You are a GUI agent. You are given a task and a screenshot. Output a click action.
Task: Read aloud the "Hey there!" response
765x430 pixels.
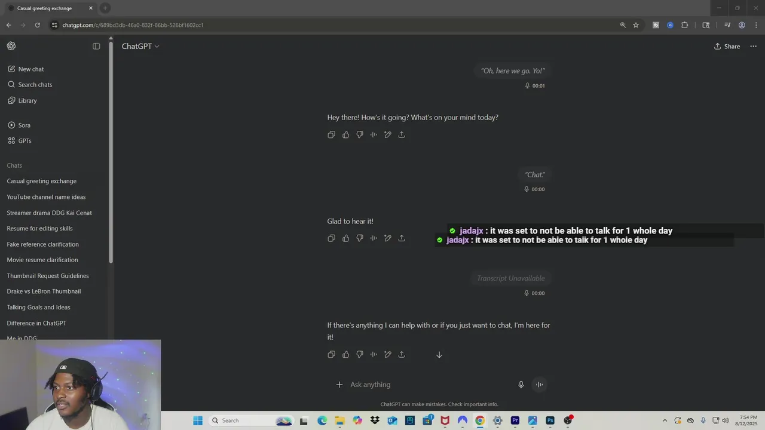[374, 135]
